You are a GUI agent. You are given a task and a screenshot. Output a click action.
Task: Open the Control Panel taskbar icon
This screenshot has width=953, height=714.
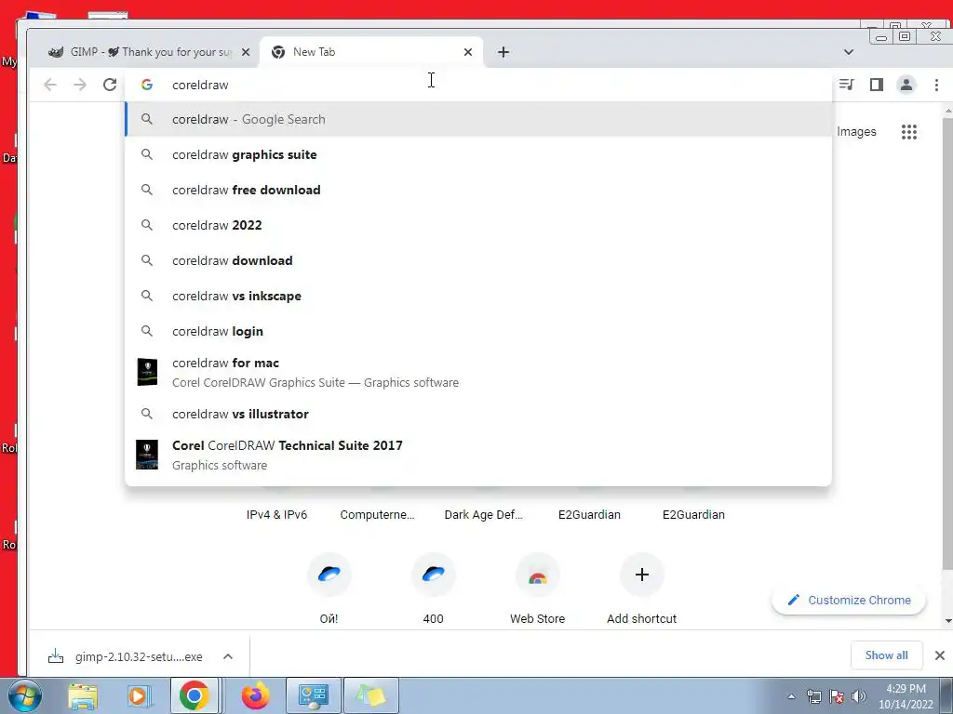click(313, 695)
